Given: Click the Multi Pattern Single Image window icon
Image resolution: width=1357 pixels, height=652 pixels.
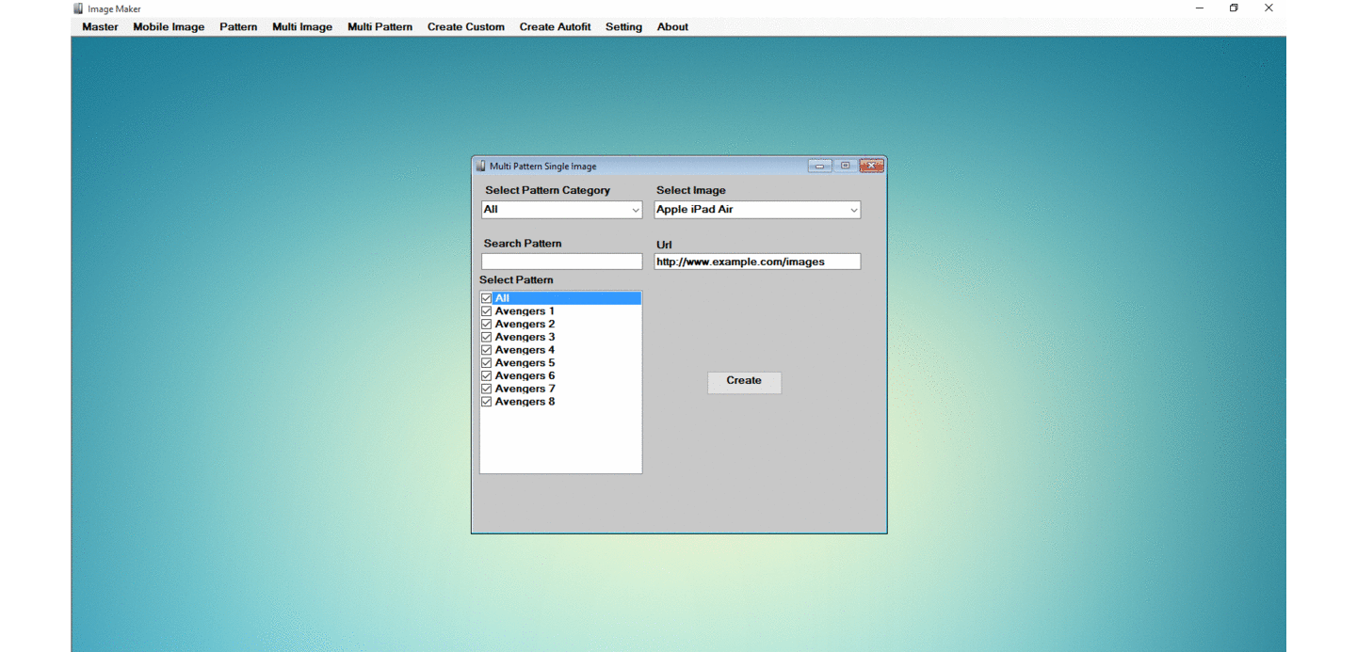Looking at the screenshot, I should coord(480,167).
